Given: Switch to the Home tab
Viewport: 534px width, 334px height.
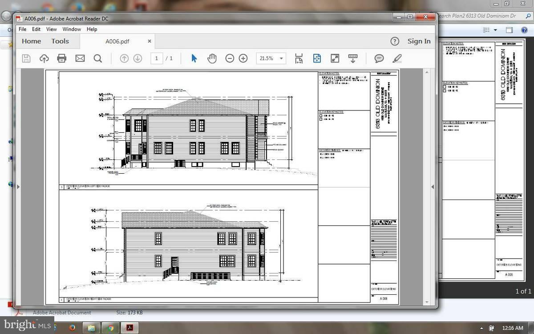Looking at the screenshot, I should coord(32,41).
